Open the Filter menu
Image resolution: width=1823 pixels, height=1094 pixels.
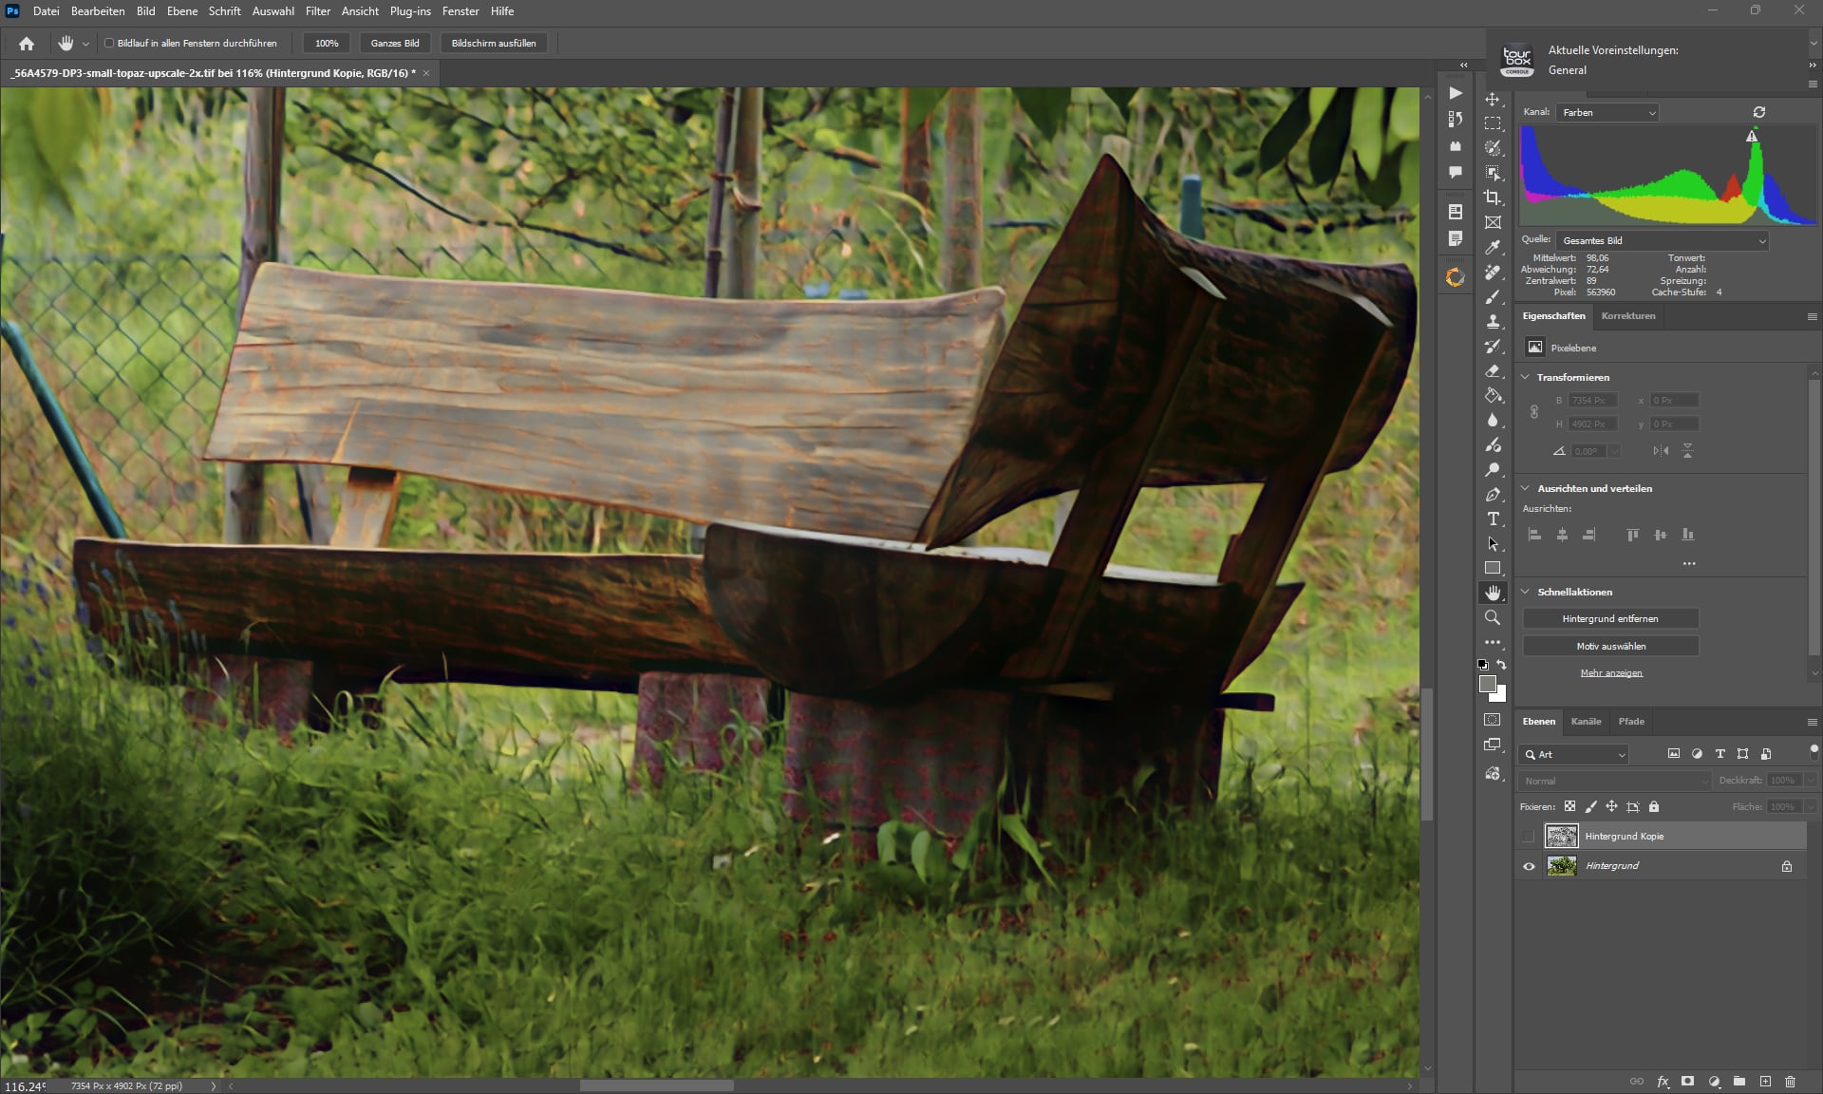point(317,11)
